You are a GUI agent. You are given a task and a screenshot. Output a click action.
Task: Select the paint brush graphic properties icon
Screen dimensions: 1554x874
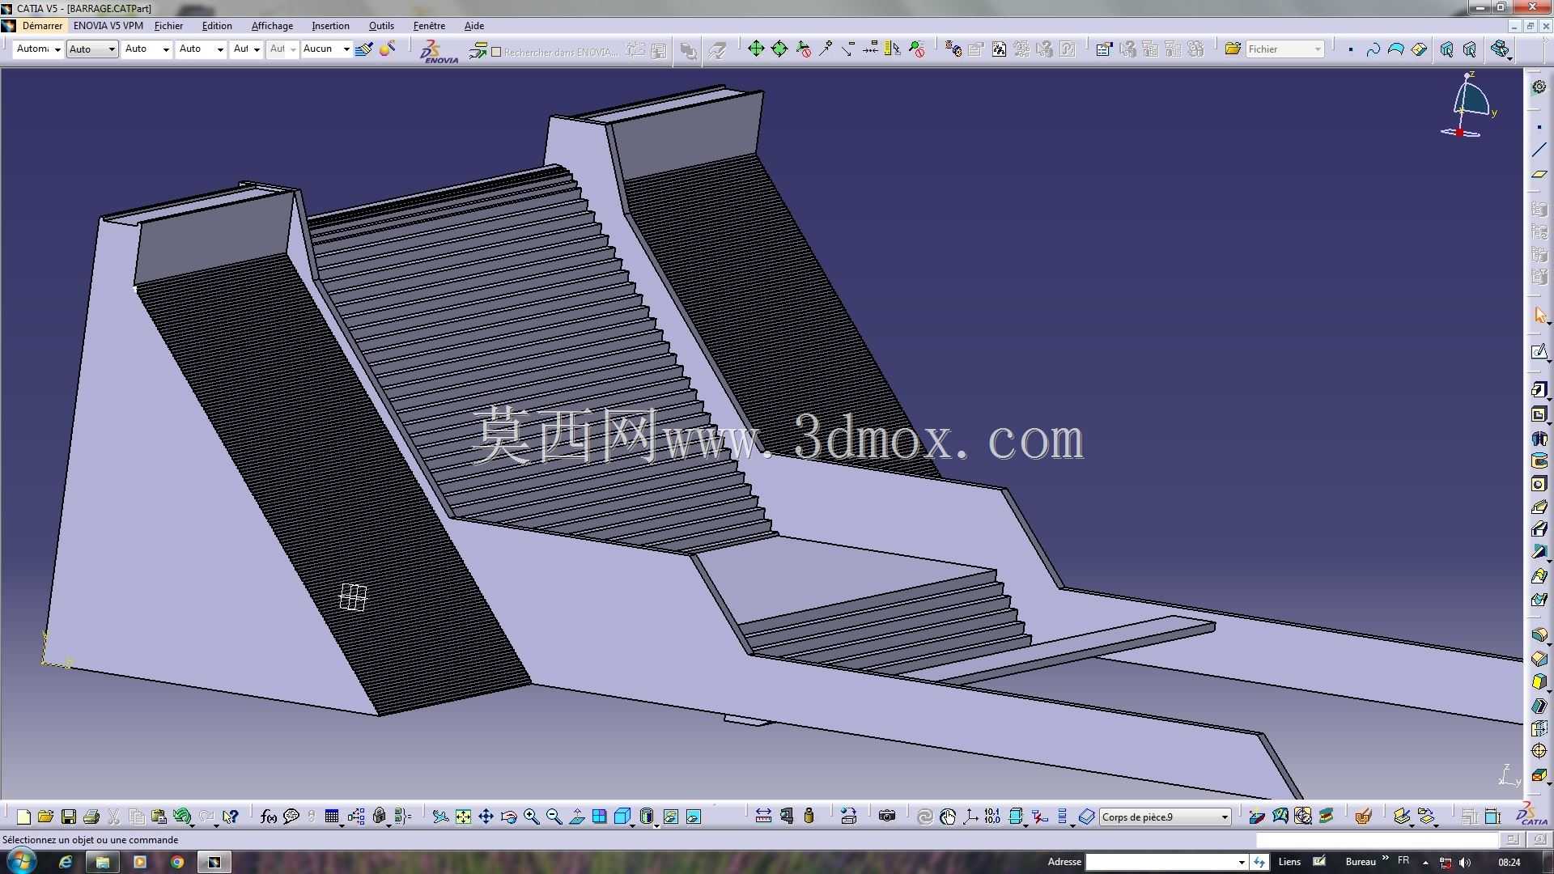pos(364,49)
